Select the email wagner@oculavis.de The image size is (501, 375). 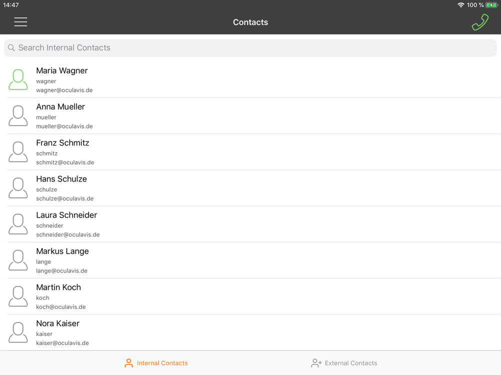64,90
